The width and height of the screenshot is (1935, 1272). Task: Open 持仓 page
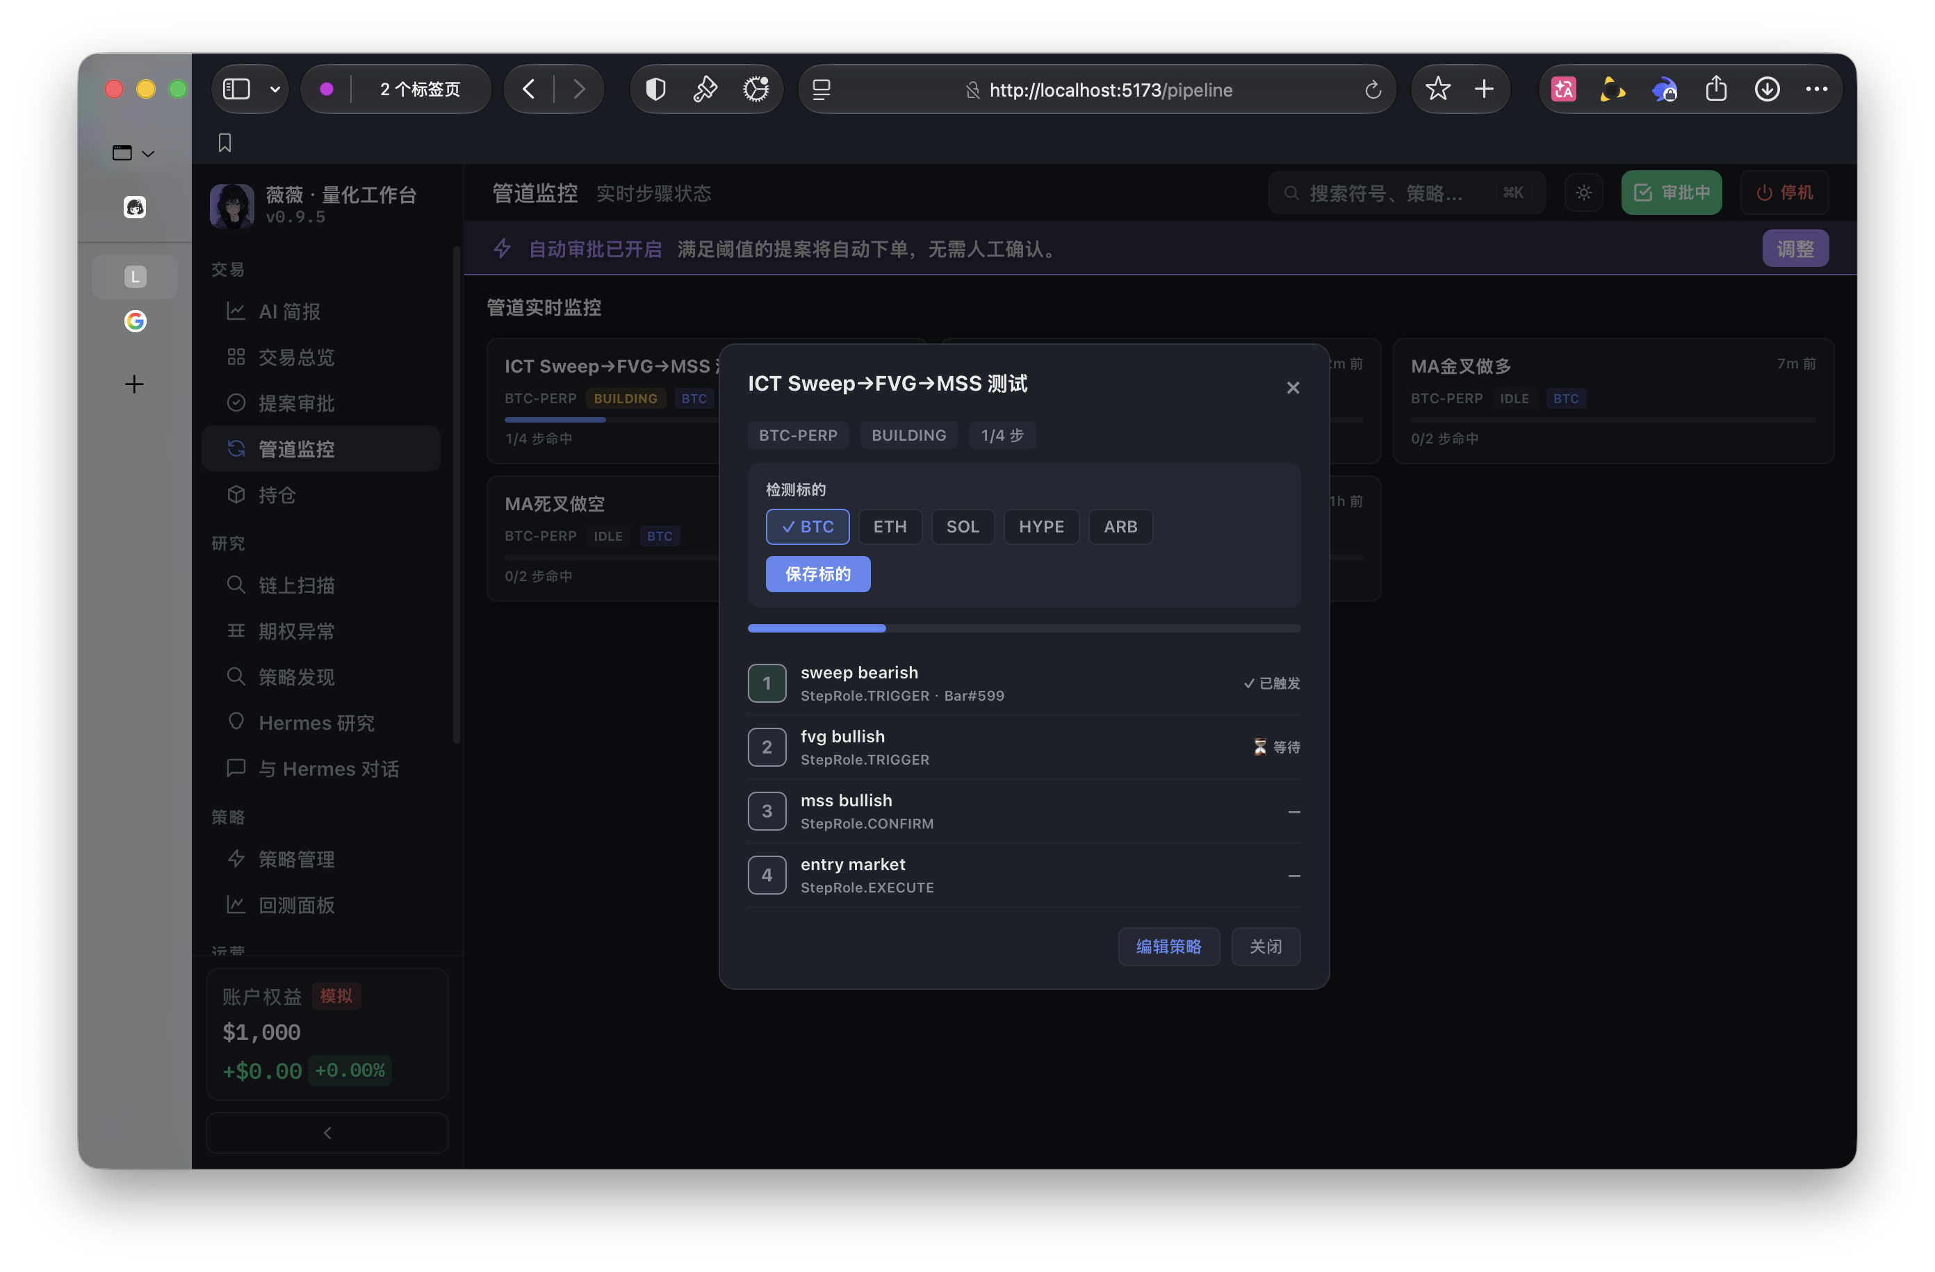point(320,494)
